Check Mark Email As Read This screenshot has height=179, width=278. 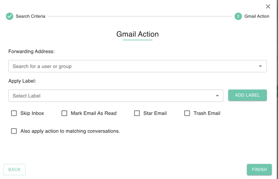pos(64,113)
